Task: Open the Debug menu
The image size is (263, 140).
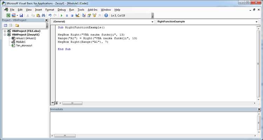Action: pyautogui.click(x=62, y=10)
